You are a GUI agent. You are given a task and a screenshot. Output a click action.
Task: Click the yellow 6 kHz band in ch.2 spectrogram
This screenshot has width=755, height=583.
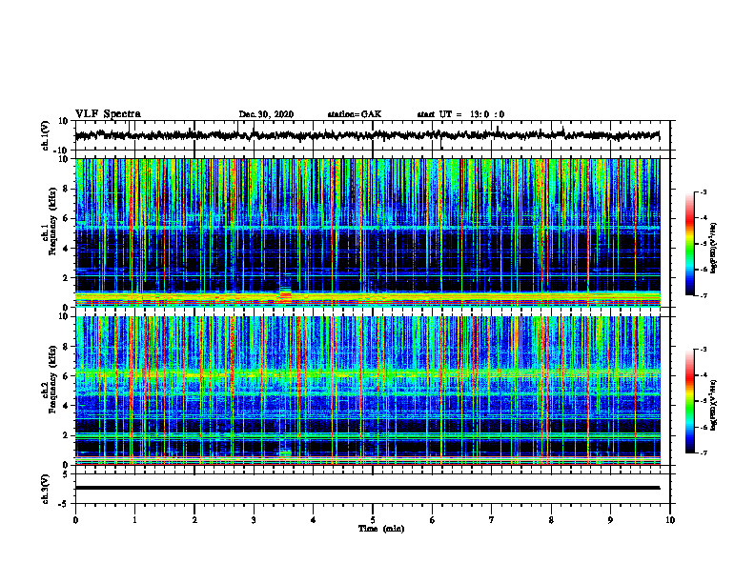[x=367, y=373]
